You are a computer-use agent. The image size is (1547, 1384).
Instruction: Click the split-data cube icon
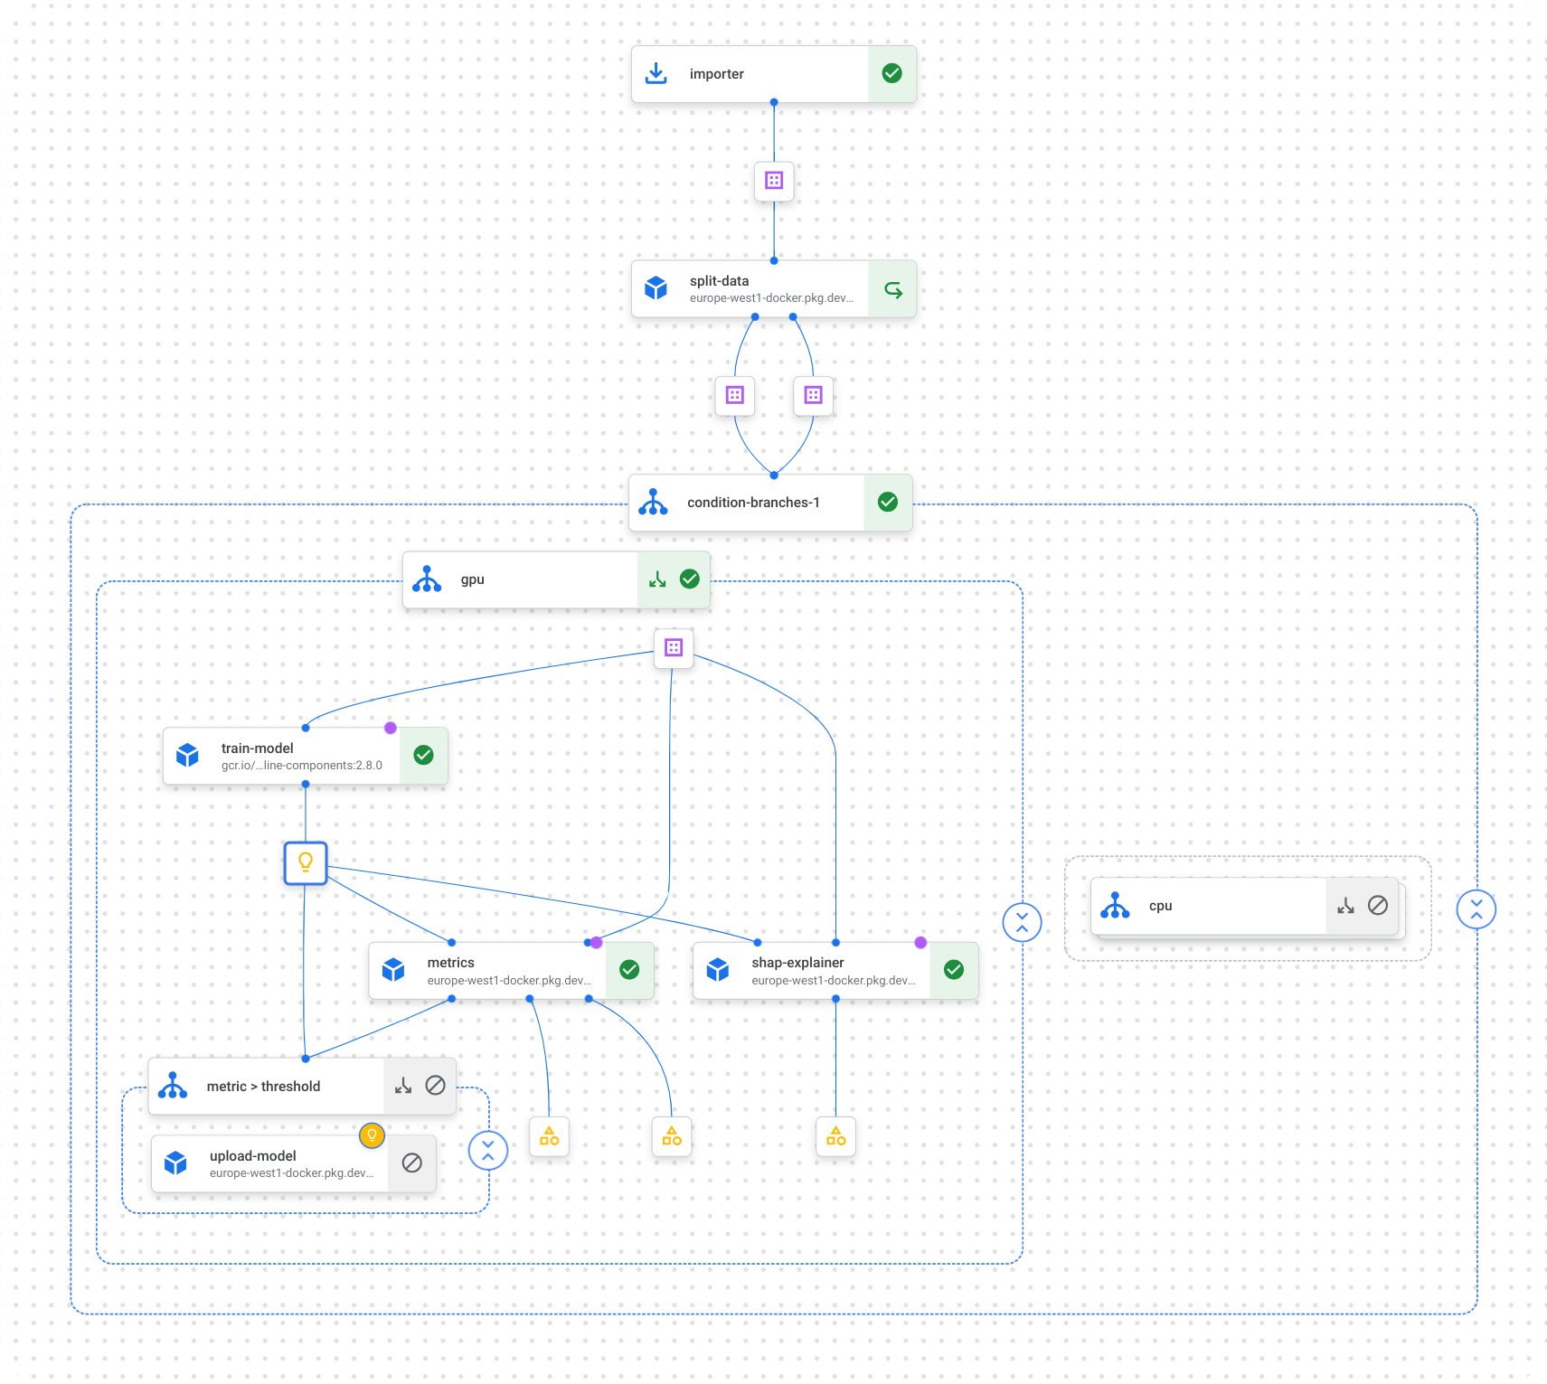(656, 288)
